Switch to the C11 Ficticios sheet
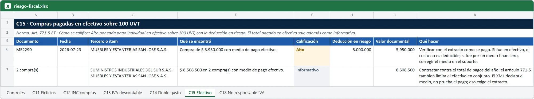This screenshot has height=99, width=534. pyautogui.click(x=44, y=93)
